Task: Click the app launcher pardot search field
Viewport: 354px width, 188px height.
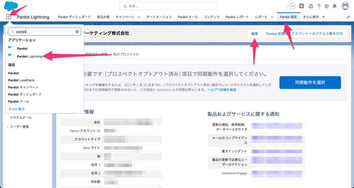Action: 45,31
